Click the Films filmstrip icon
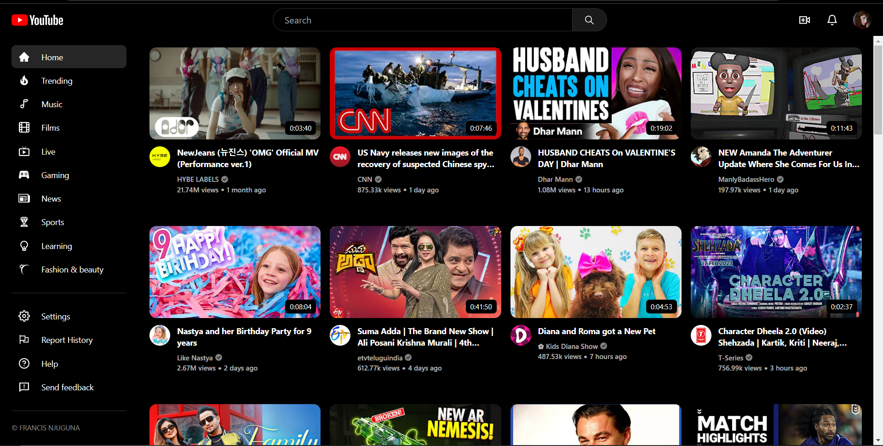Screen dimensions: 883x446 pyautogui.click(x=24, y=127)
